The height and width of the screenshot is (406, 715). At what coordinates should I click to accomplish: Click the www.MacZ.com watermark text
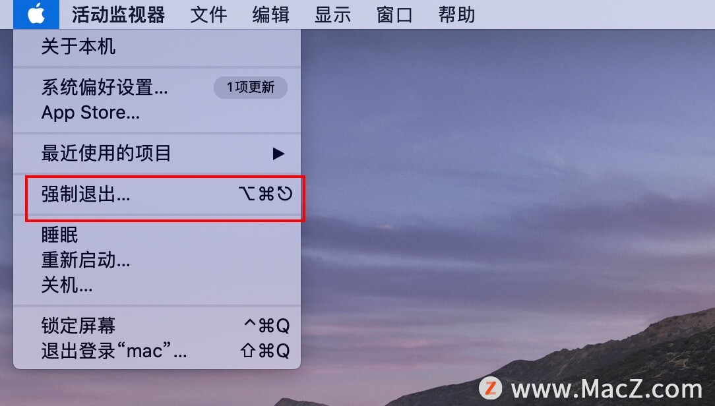[x=607, y=389]
